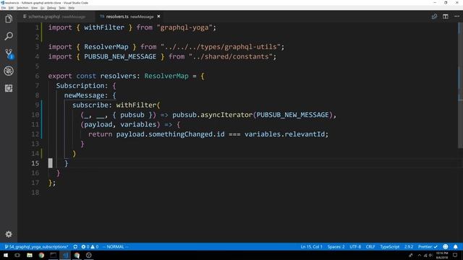The image size is (463, 260).
Task: Open notifications with the bell icon
Action: click(456, 247)
